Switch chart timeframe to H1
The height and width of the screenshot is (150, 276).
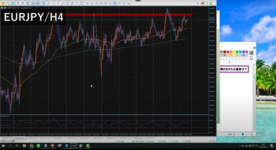click(110, 3)
